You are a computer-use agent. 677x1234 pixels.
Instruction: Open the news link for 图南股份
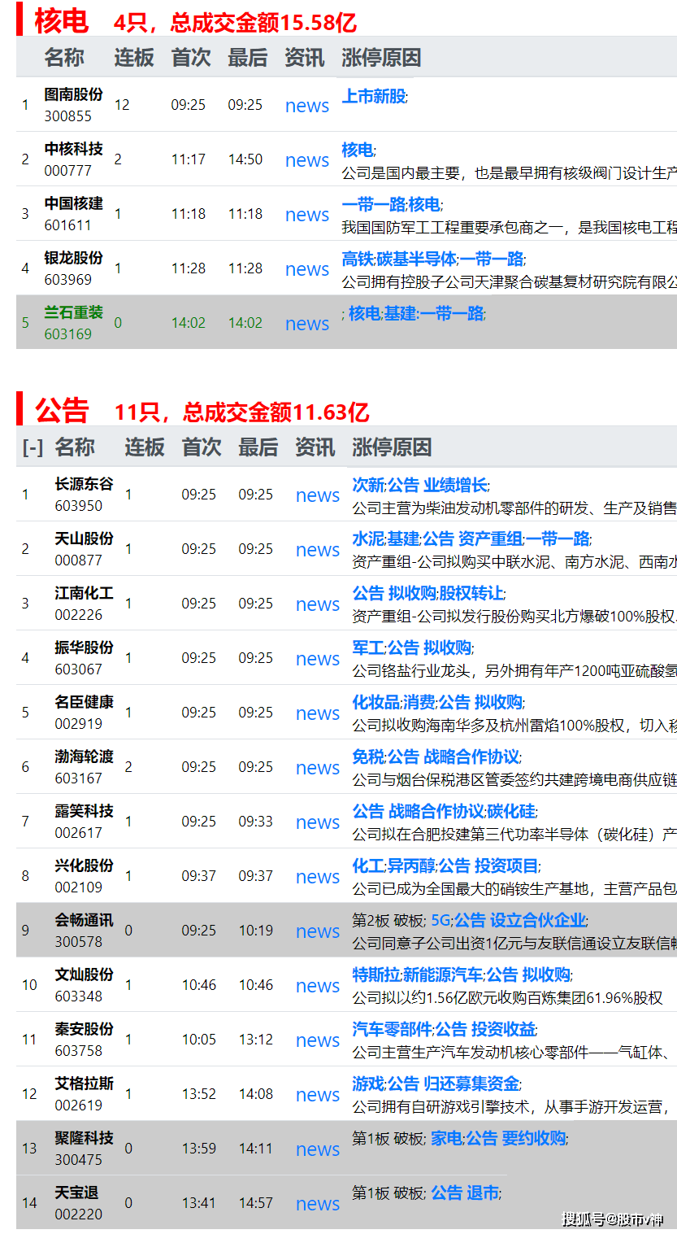pos(306,106)
